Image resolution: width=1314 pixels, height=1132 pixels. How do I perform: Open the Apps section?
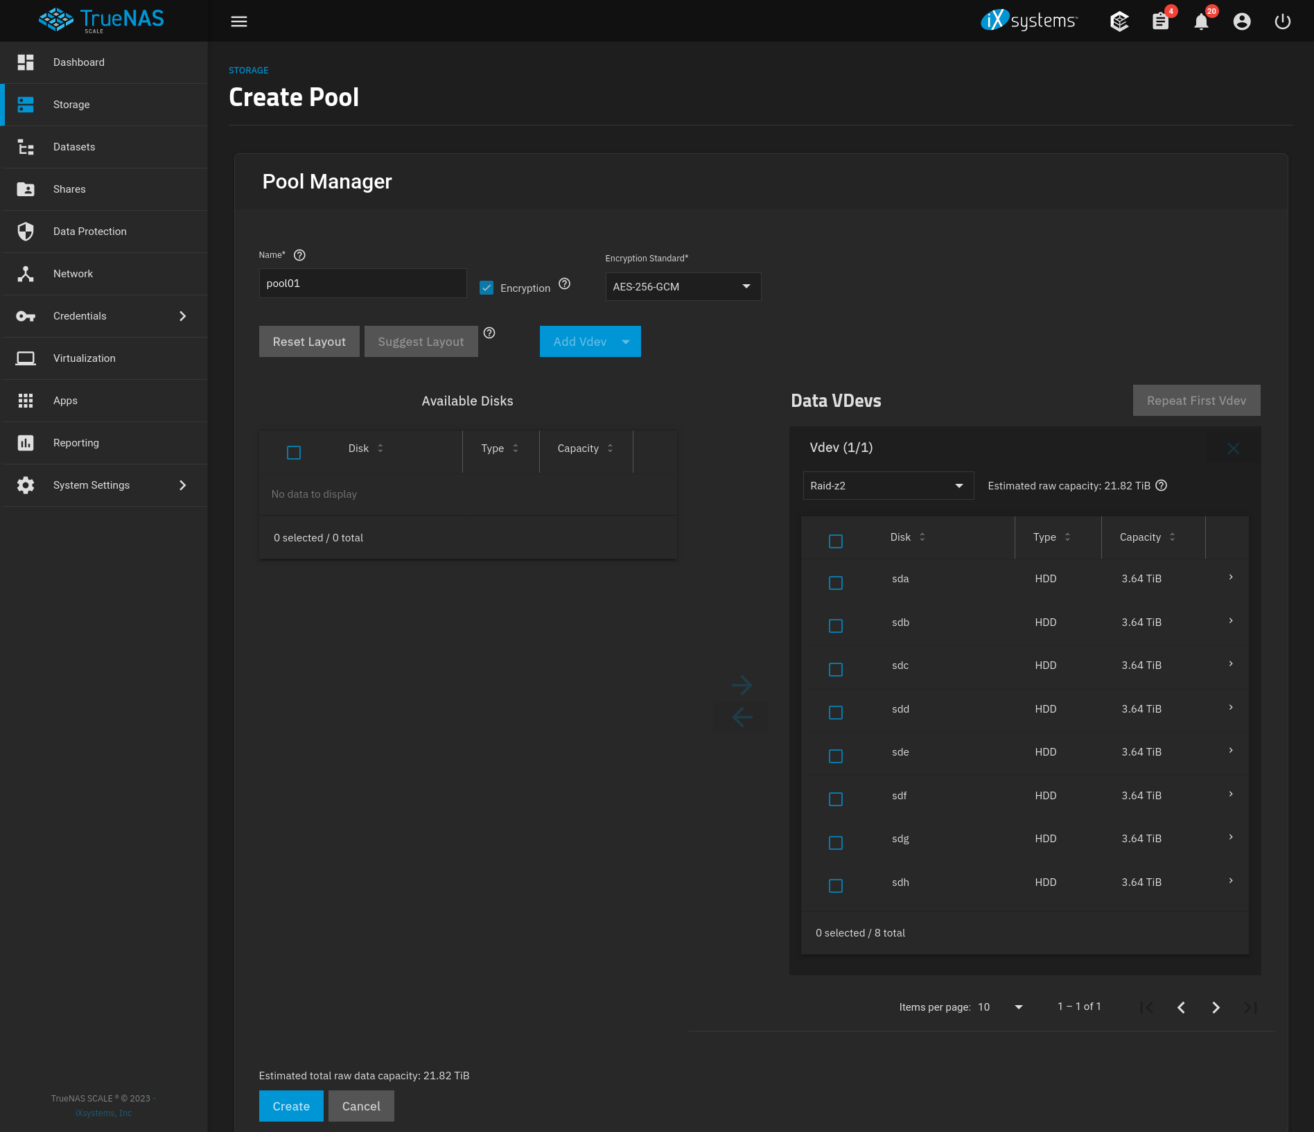64,400
